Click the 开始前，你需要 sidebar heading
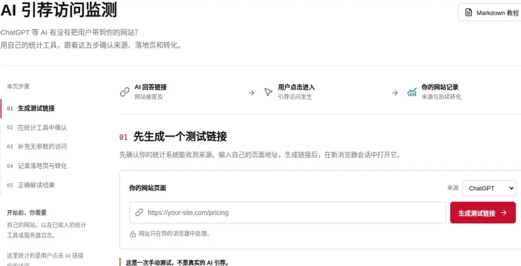 coord(27,212)
